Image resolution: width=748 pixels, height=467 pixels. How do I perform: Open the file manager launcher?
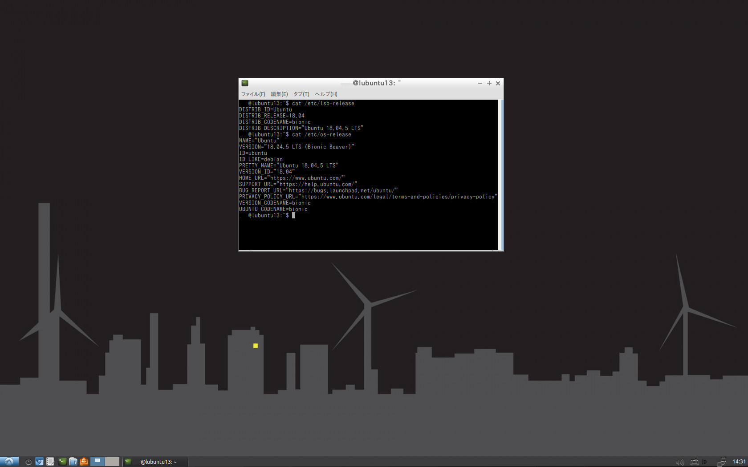tap(73, 462)
